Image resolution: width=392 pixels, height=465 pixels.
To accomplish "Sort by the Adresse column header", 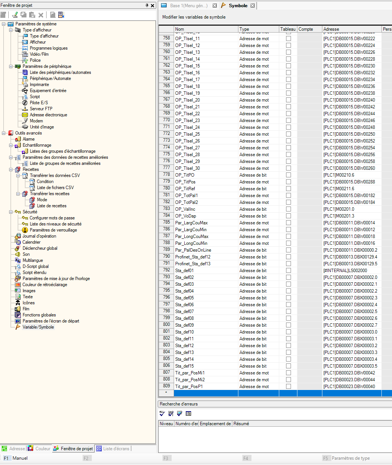I will pos(351,29).
